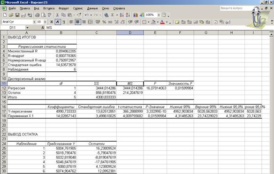
Task: Click the AutoSum sigma icon
Action: point(113,15)
